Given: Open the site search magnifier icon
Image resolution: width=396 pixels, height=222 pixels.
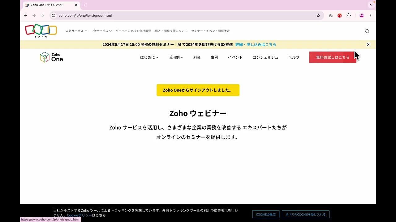Looking at the screenshot, I should click(x=367, y=31).
